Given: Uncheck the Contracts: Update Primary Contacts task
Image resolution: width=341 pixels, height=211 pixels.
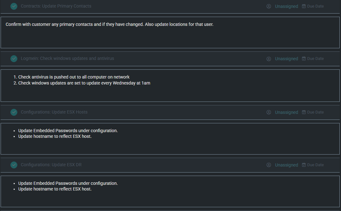Looking at the screenshot, I should (14, 6).
